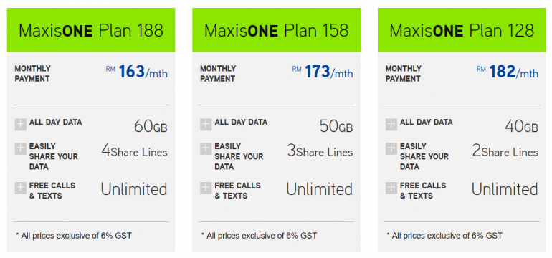Select the MaxisONE Plan 128 header

click(x=462, y=30)
